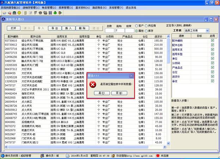Uncheck the 启用 checkbox for 配件编码
220x159 pixels.
coord(212,41)
